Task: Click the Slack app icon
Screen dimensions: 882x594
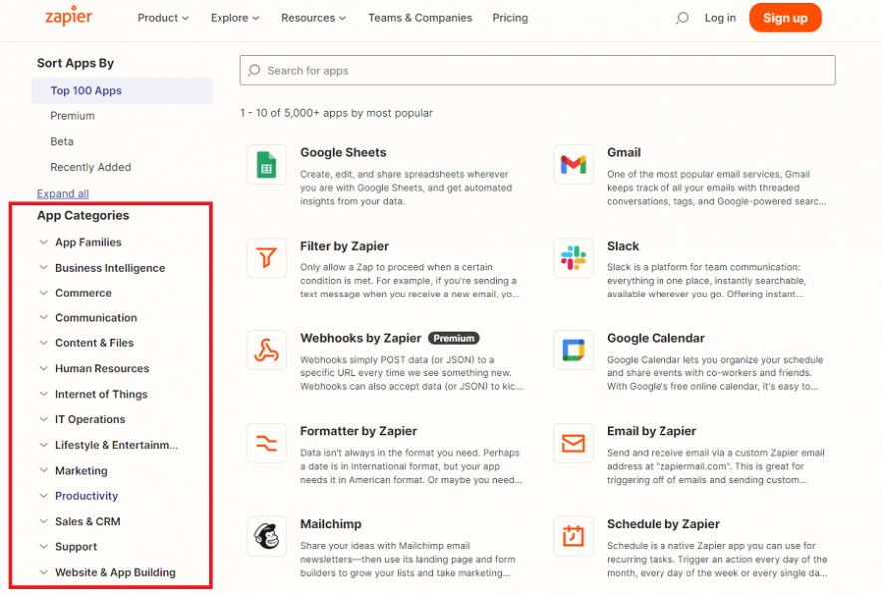Action: pos(573,258)
